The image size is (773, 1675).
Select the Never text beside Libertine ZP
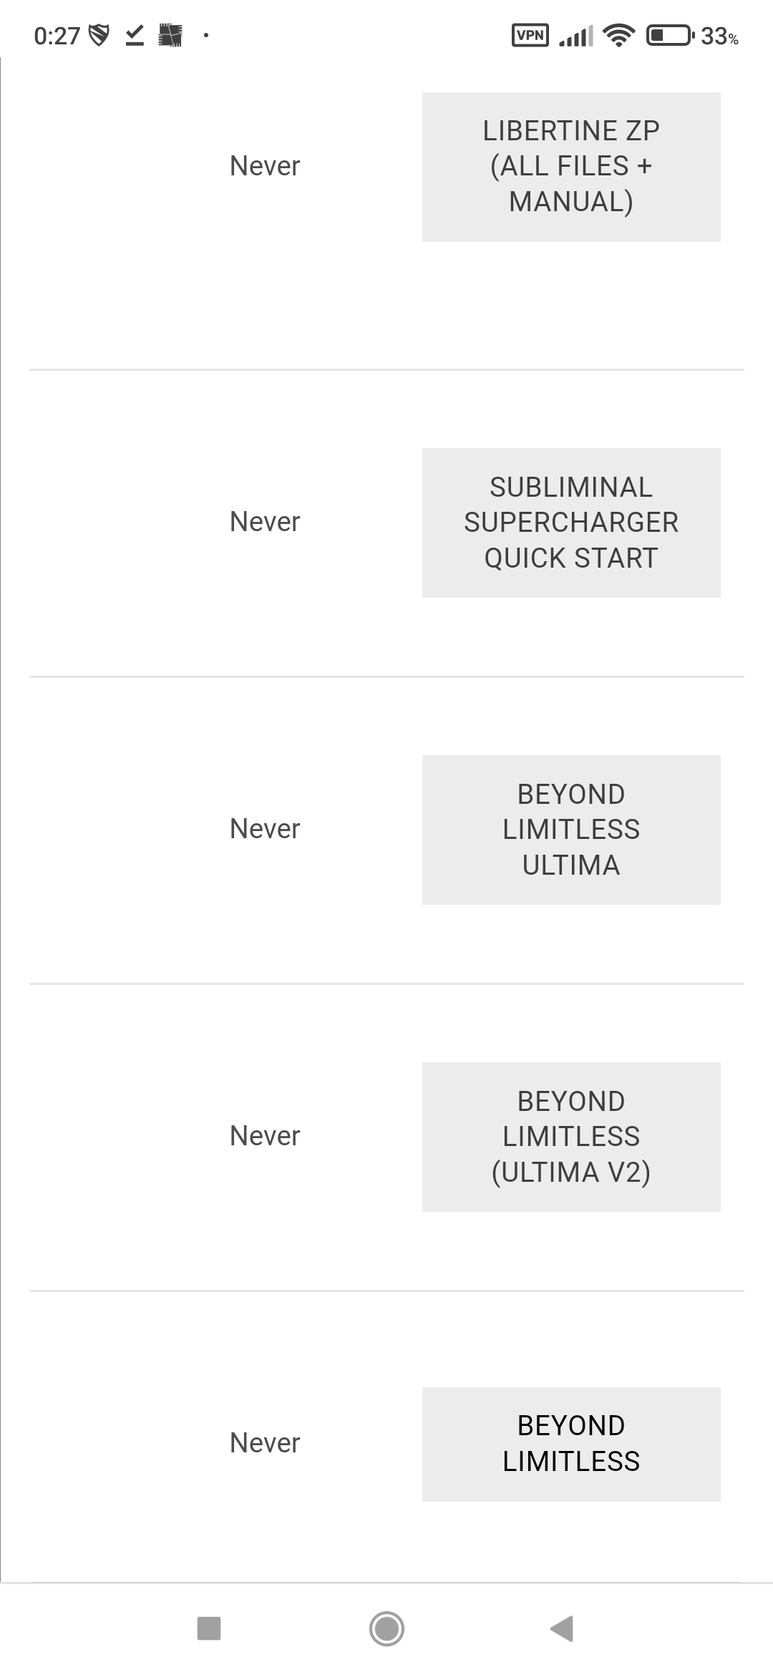click(x=265, y=166)
